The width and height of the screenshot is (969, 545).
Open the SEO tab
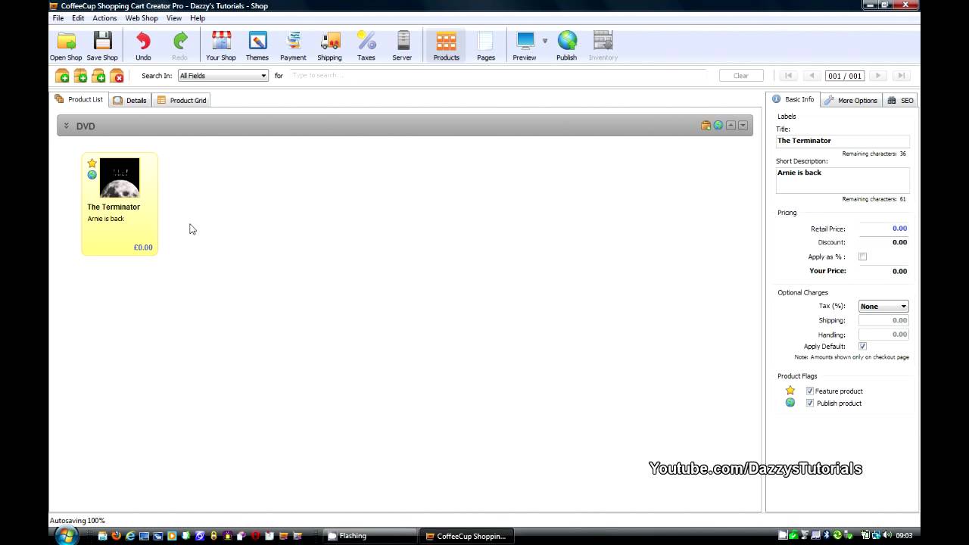click(x=901, y=100)
